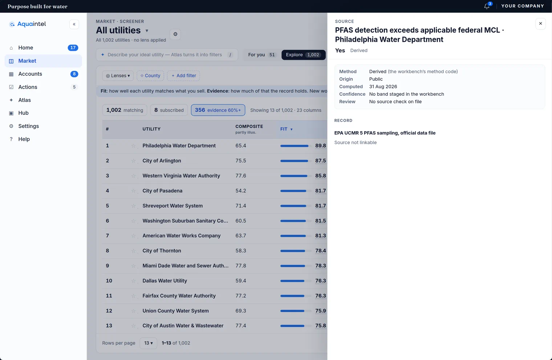Click the fit bar for City of Thornton

pos(296,251)
